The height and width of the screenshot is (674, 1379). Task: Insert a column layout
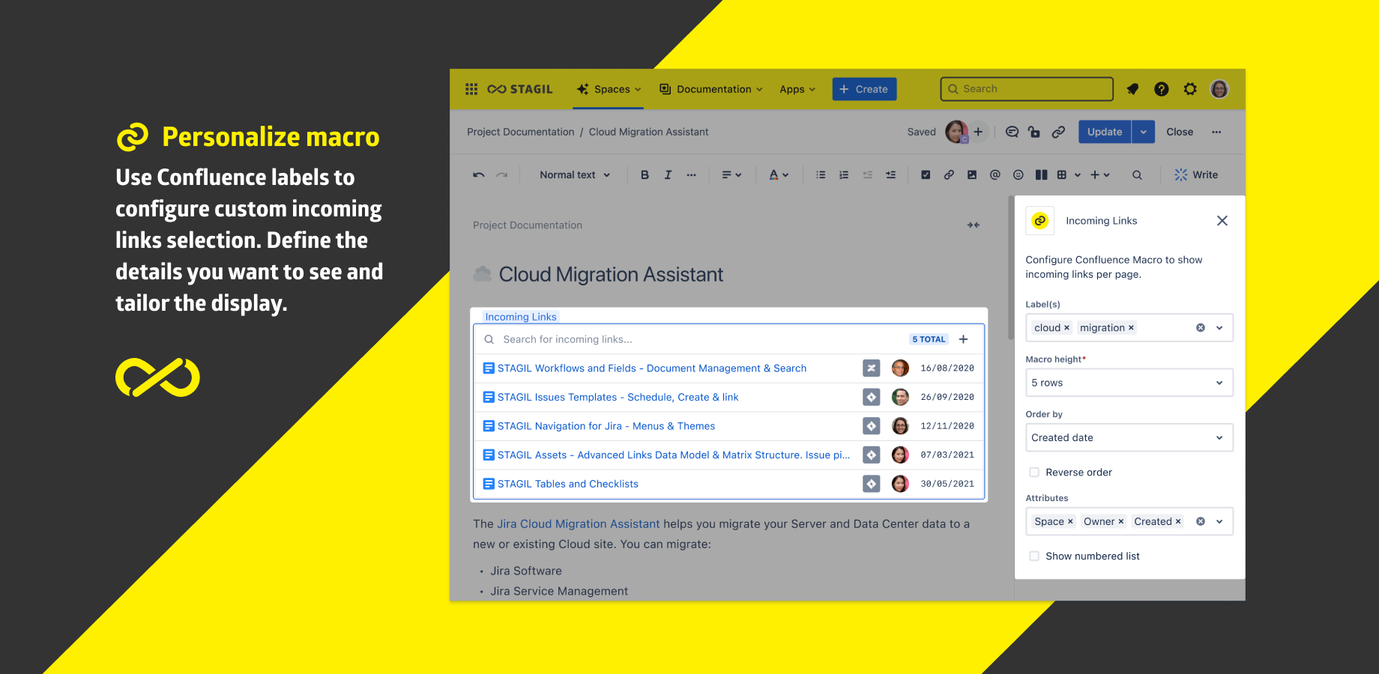pos(1042,174)
